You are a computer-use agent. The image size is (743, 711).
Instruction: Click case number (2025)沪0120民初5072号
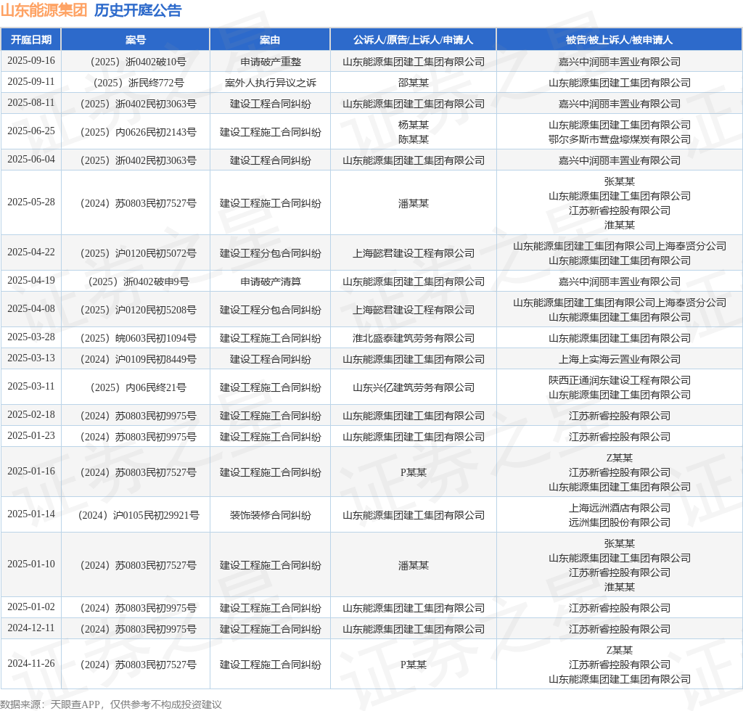pyautogui.click(x=136, y=253)
